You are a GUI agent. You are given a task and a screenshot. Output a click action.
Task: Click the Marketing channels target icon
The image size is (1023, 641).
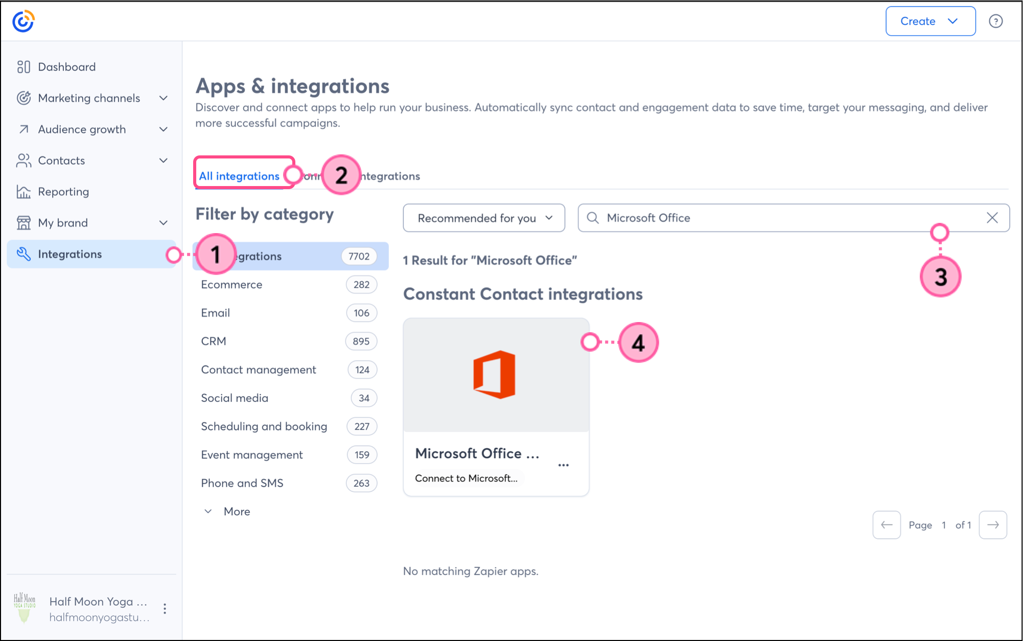coord(24,98)
